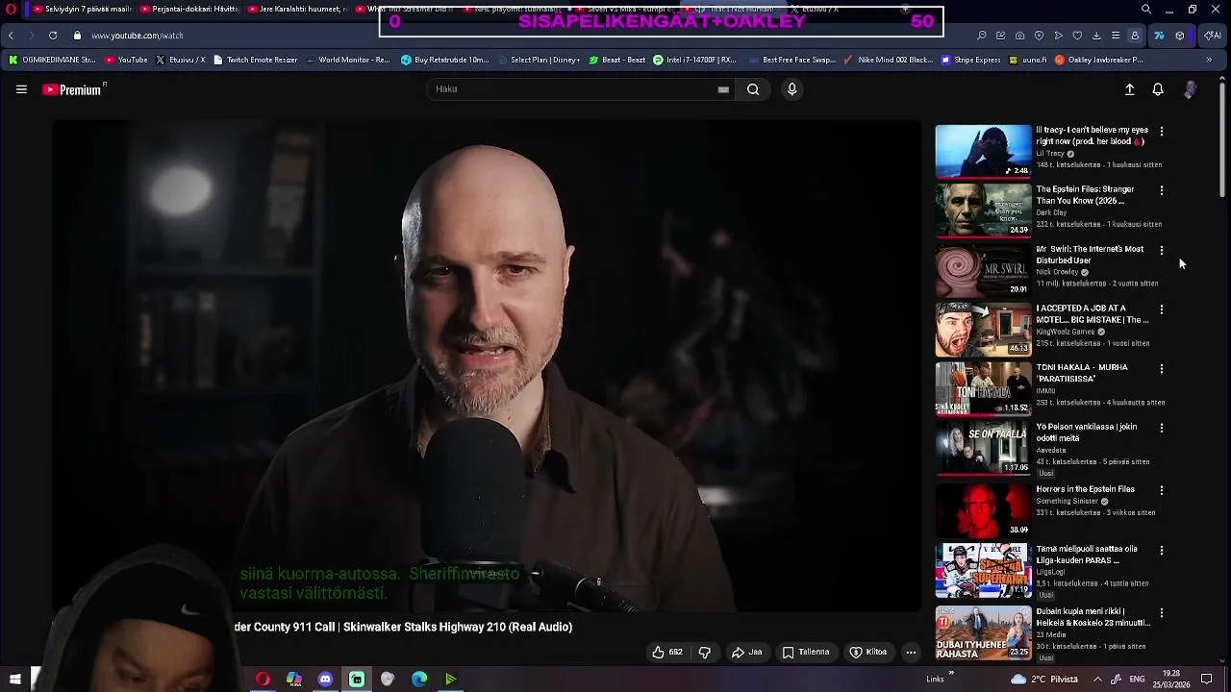Open the Lil Tracy video thumbnail
This screenshot has height=692, width=1231.
click(x=983, y=151)
